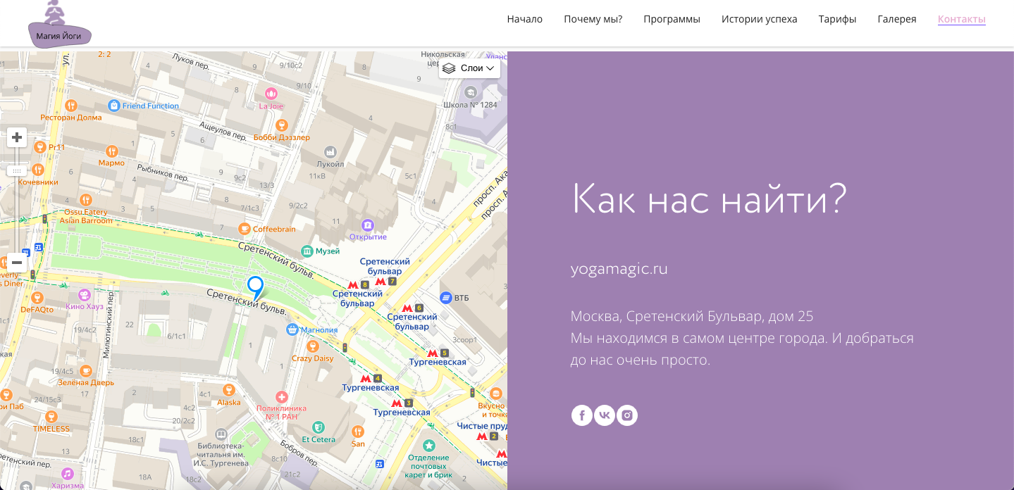Click the map zoom slider handle
The width and height of the screenshot is (1014, 490).
coord(17,170)
